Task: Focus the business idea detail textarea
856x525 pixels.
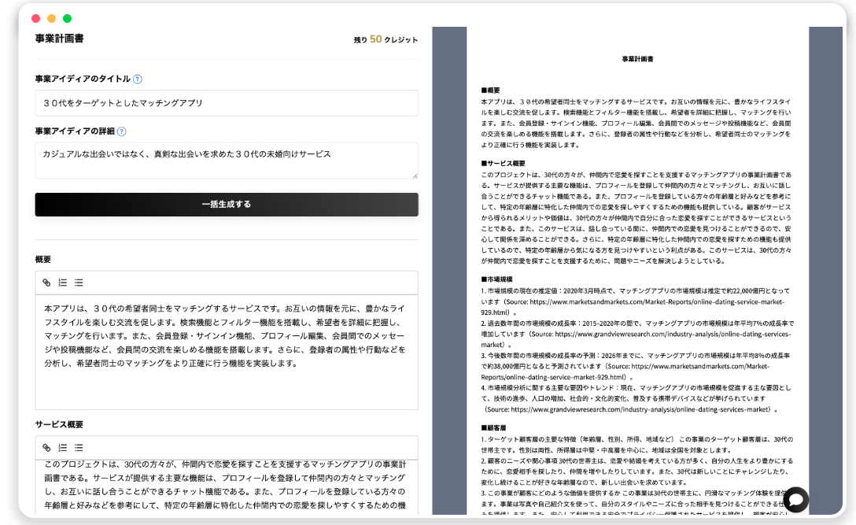Action: pos(227,161)
